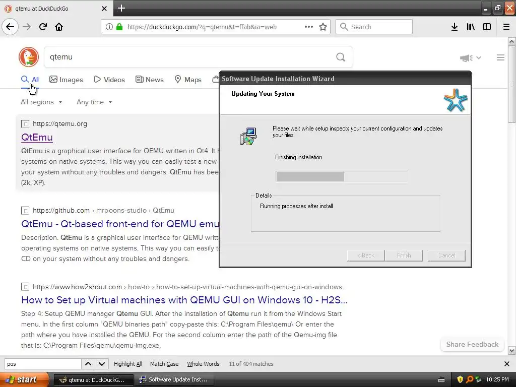The width and height of the screenshot is (516, 387).
Task: Click scrollbar up arrow
Action: click(x=512, y=42)
